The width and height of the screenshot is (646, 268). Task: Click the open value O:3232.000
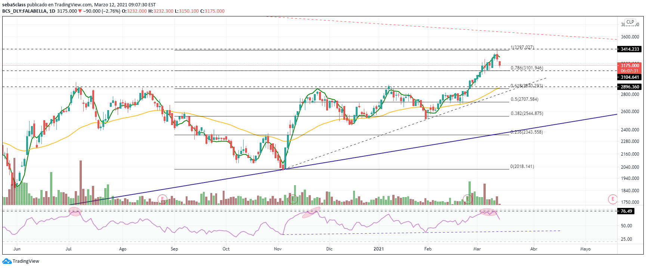coord(135,11)
